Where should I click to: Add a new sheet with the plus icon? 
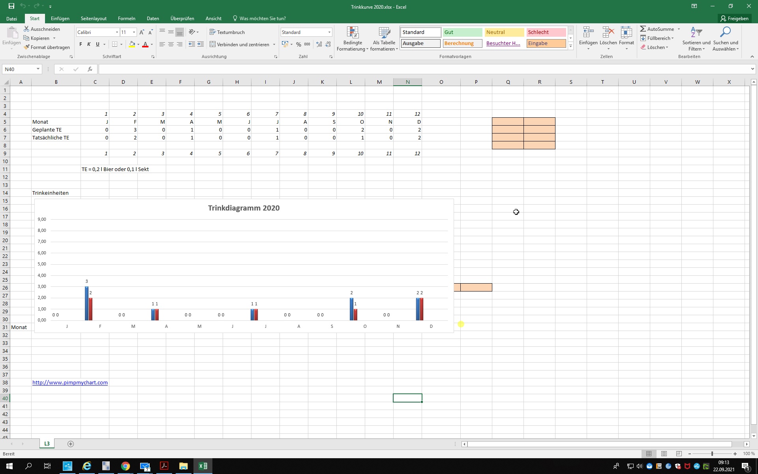[71, 444]
